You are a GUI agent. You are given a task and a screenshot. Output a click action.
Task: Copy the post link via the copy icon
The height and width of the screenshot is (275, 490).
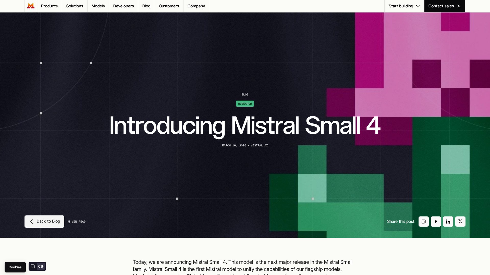pos(424,222)
